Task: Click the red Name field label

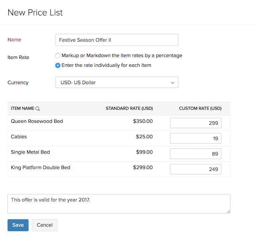Action: pyautogui.click(x=14, y=40)
